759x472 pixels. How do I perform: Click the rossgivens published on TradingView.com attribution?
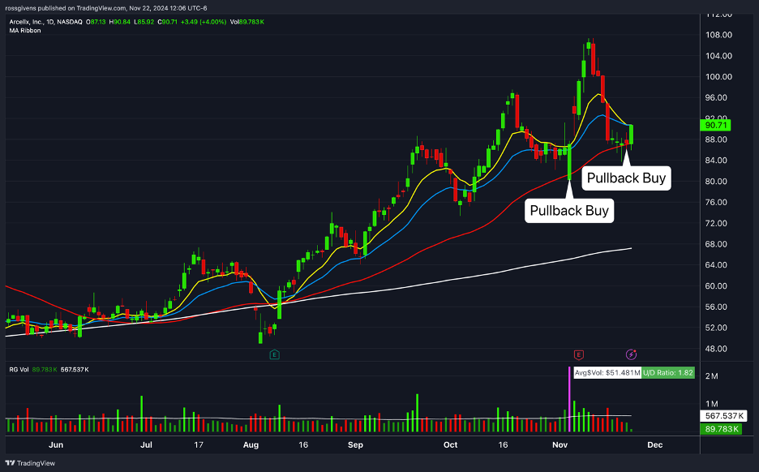tap(106, 8)
